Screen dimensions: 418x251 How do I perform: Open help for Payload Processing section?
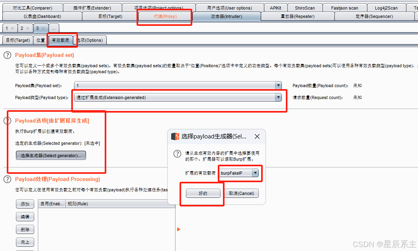(x=8, y=179)
